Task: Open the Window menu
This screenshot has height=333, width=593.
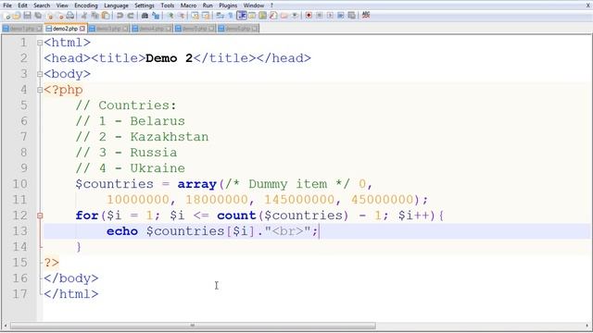Action: coord(253,6)
